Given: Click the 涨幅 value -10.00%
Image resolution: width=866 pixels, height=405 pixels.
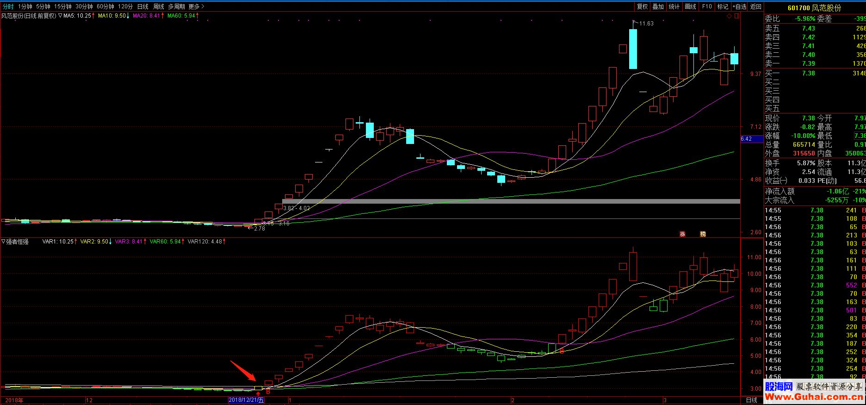Looking at the screenshot, I should click(x=803, y=136).
